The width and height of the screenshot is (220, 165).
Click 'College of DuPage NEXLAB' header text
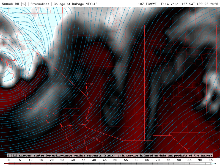point(75,4)
